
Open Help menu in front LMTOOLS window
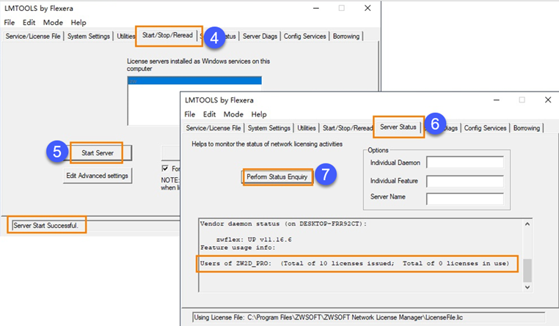click(259, 114)
